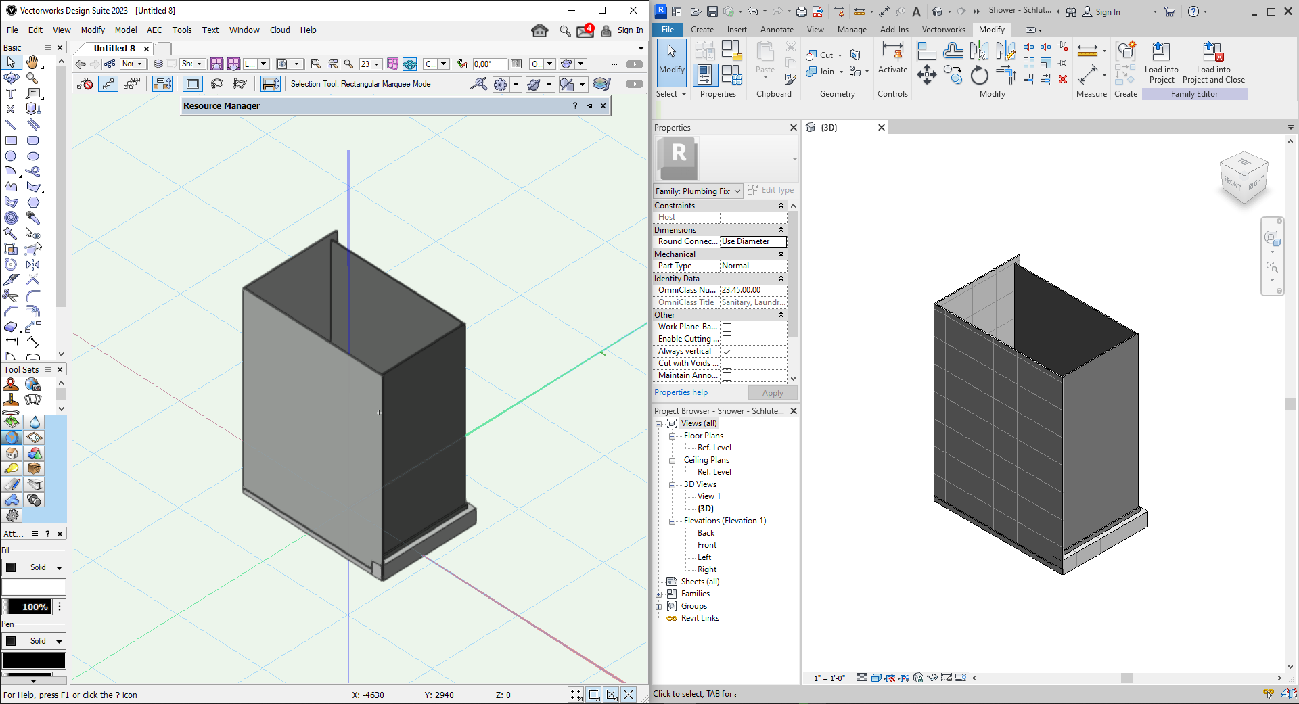The width and height of the screenshot is (1299, 704).
Task: Select the Text tool in Basic palette
Action: pyautogui.click(x=11, y=93)
